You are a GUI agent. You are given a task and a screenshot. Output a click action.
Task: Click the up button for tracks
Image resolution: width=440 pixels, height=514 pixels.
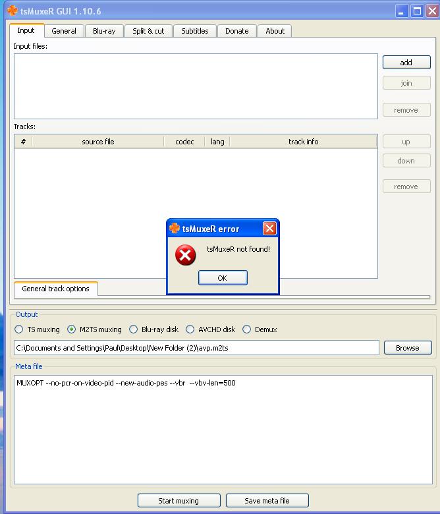point(406,142)
